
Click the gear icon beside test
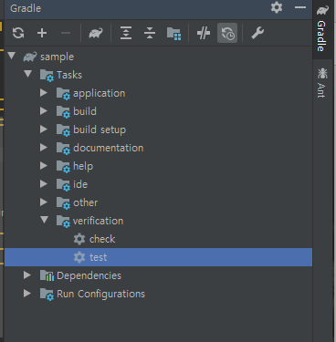pyautogui.click(x=79, y=257)
